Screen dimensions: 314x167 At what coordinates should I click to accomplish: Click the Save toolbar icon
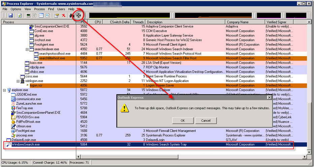point(10,15)
